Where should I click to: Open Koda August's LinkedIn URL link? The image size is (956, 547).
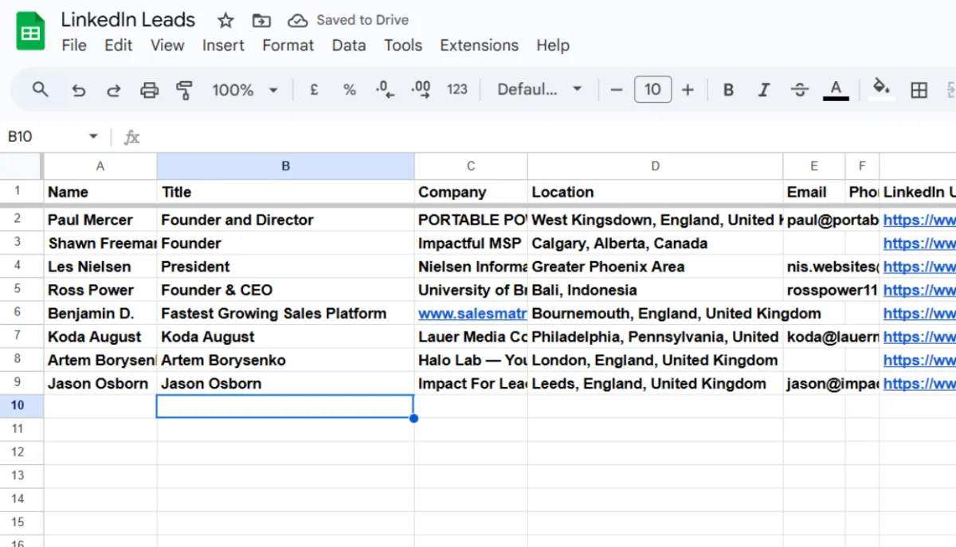coord(919,337)
